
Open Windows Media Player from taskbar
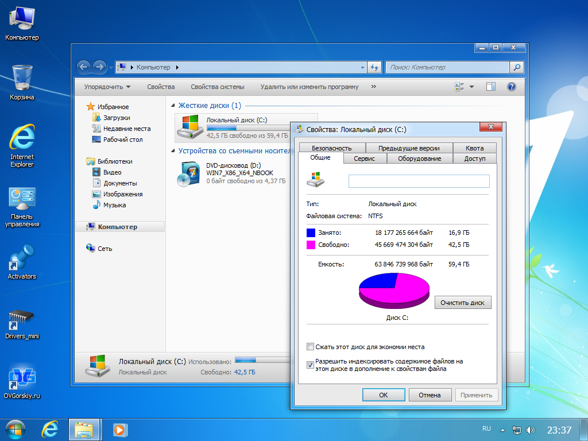pyautogui.click(x=119, y=430)
